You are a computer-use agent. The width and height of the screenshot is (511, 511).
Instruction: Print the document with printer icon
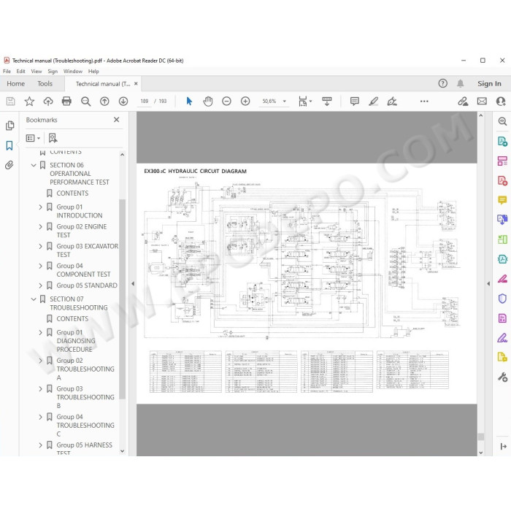click(66, 101)
